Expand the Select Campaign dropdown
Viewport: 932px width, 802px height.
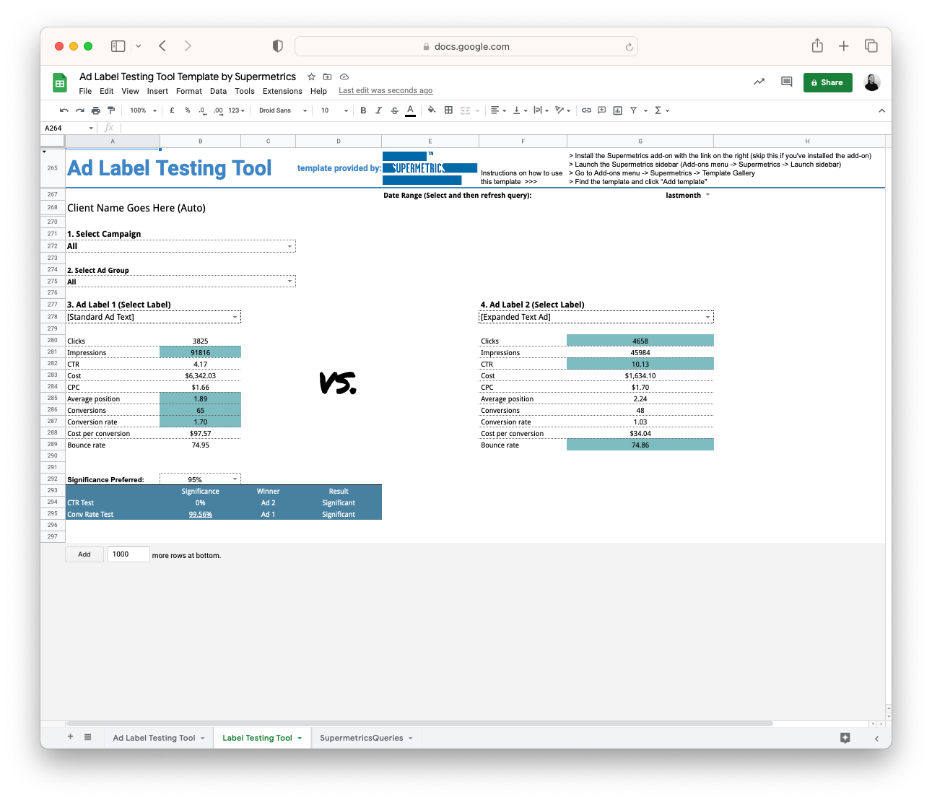[x=289, y=246]
